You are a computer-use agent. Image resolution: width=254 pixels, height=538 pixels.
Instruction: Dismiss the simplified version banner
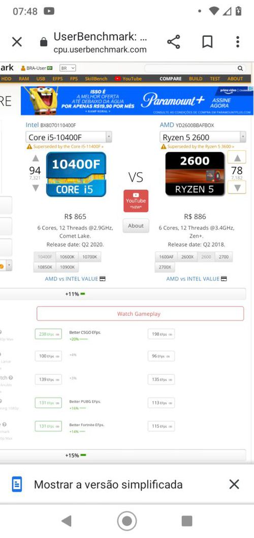(x=234, y=485)
